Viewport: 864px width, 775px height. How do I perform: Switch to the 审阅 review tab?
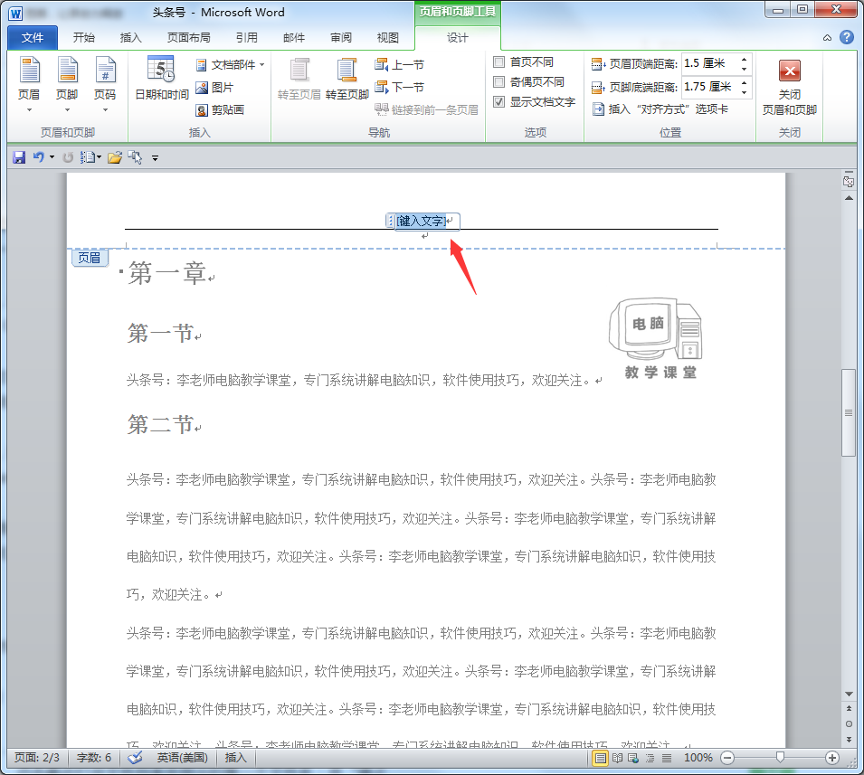(341, 37)
